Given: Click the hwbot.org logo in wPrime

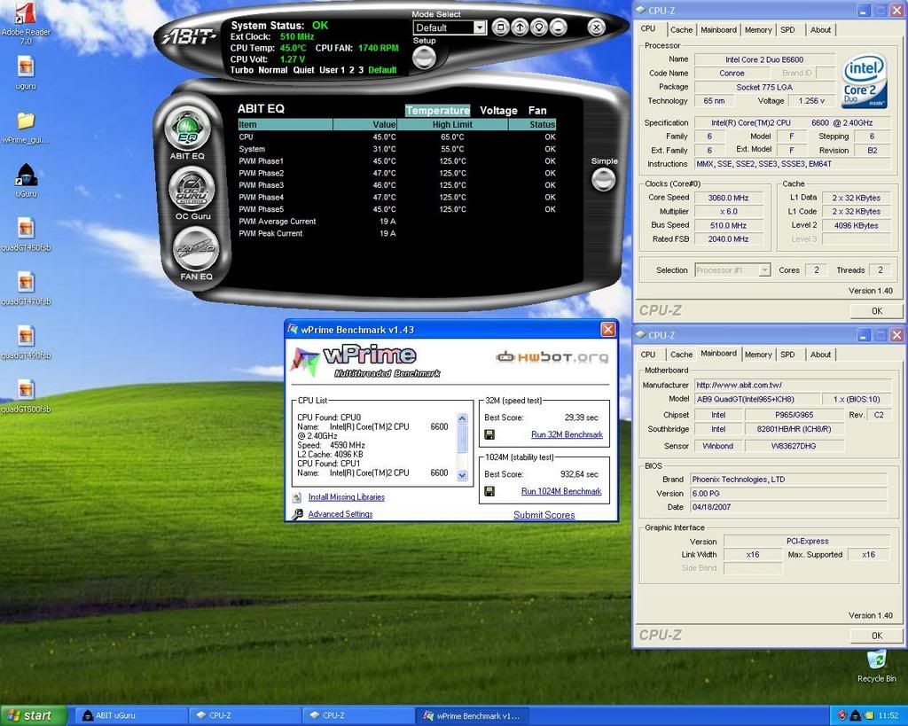Looking at the screenshot, I should [x=552, y=357].
